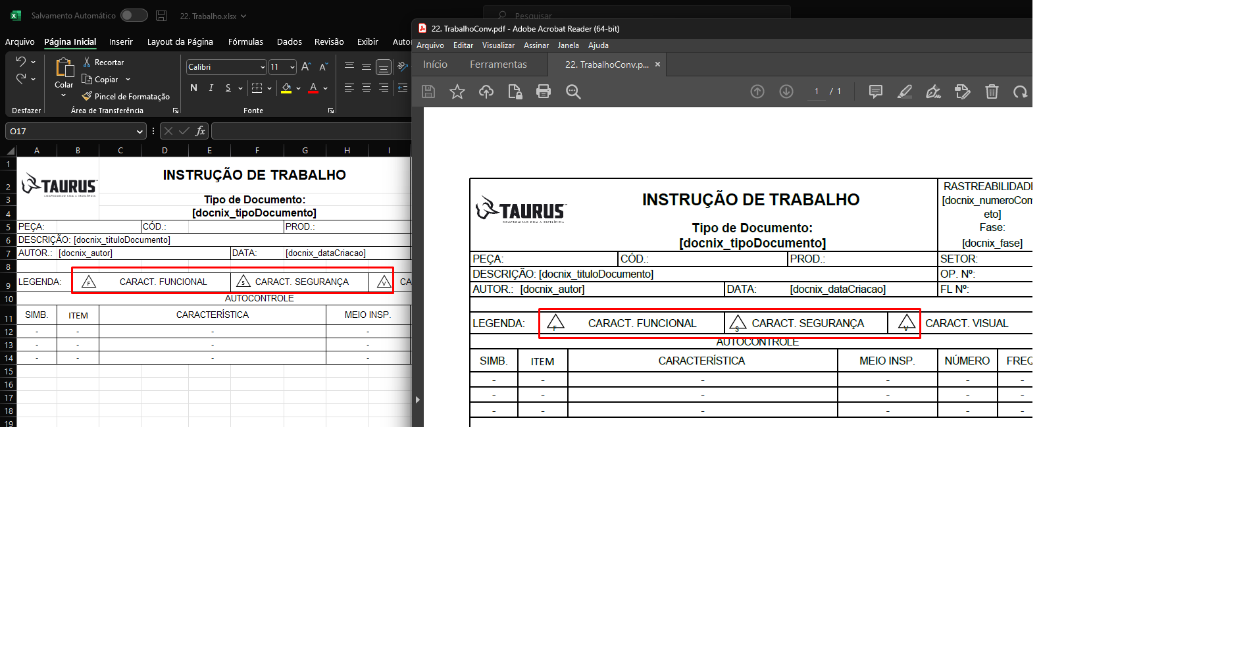
Task: Click yellow fill color button
Action: pyautogui.click(x=286, y=88)
